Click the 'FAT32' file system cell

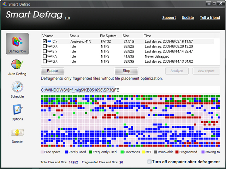(x=106, y=42)
